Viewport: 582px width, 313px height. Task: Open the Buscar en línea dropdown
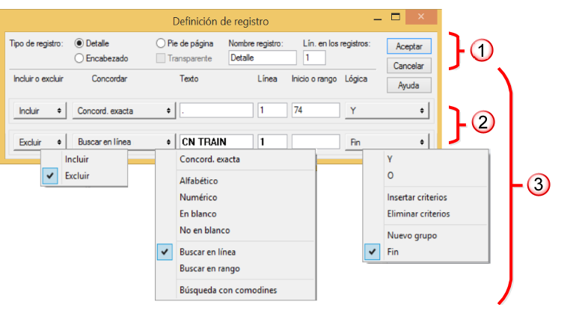123,140
